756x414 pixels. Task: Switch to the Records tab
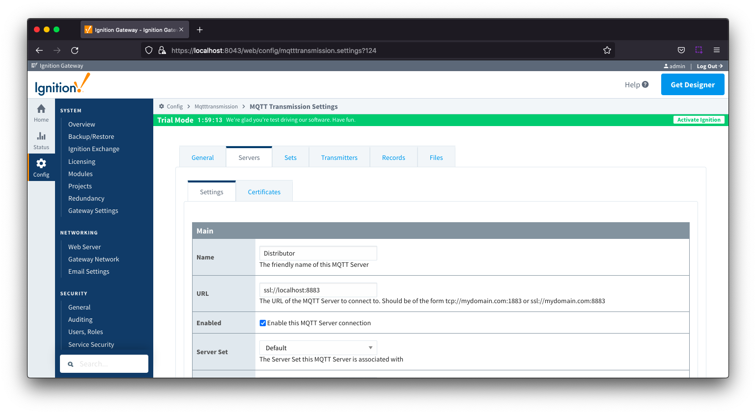pyautogui.click(x=393, y=157)
